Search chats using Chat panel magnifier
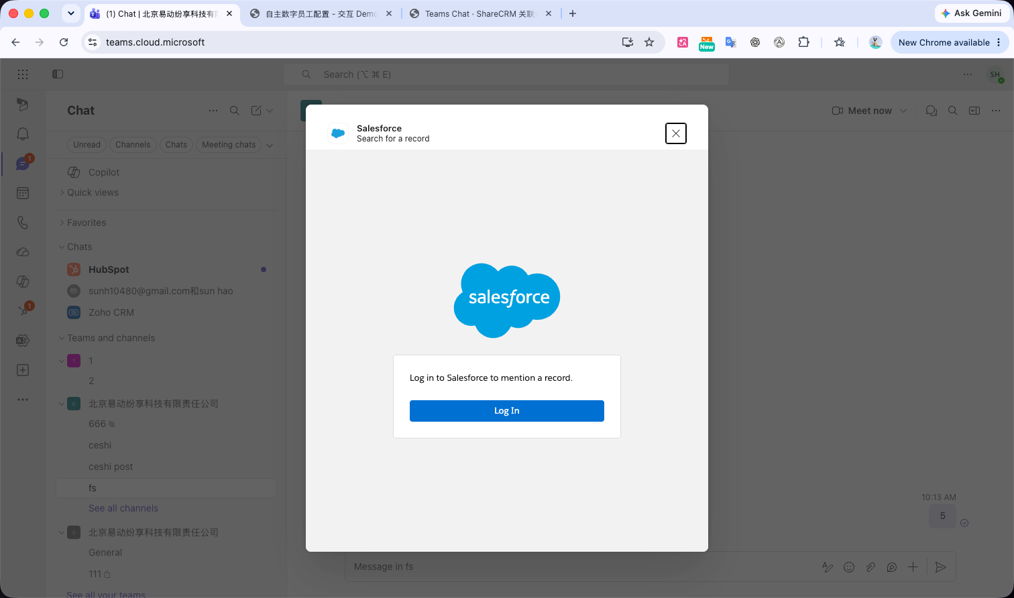The width and height of the screenshot is (1014, 598). 235,111
